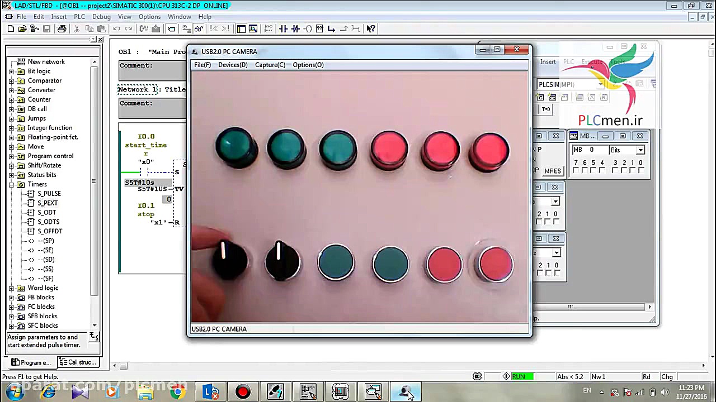Viewport: 716px width, 402px height.
Task: Print the block using the printer icon
Action: (x=62, y=29)
